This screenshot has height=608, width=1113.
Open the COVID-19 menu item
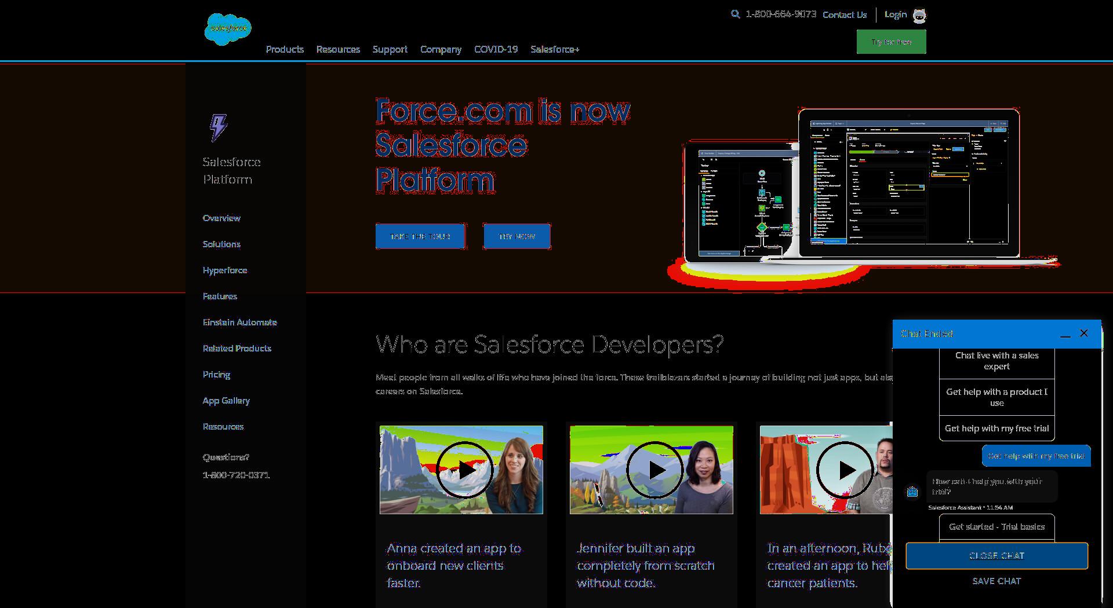point(496,49)
